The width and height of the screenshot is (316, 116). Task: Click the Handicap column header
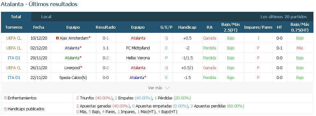point(187,27)
